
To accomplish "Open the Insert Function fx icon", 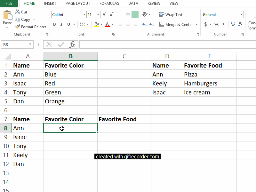I will pyautogui.click(x=73, y=44).
